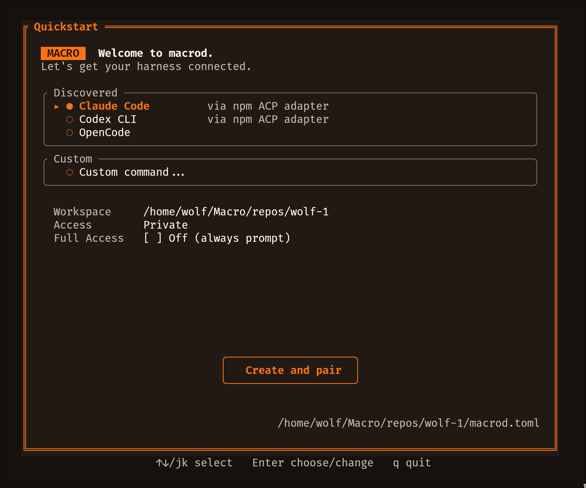Click the Access field label
The width and height of the screenshot is (586, 488).
[73, 225]
